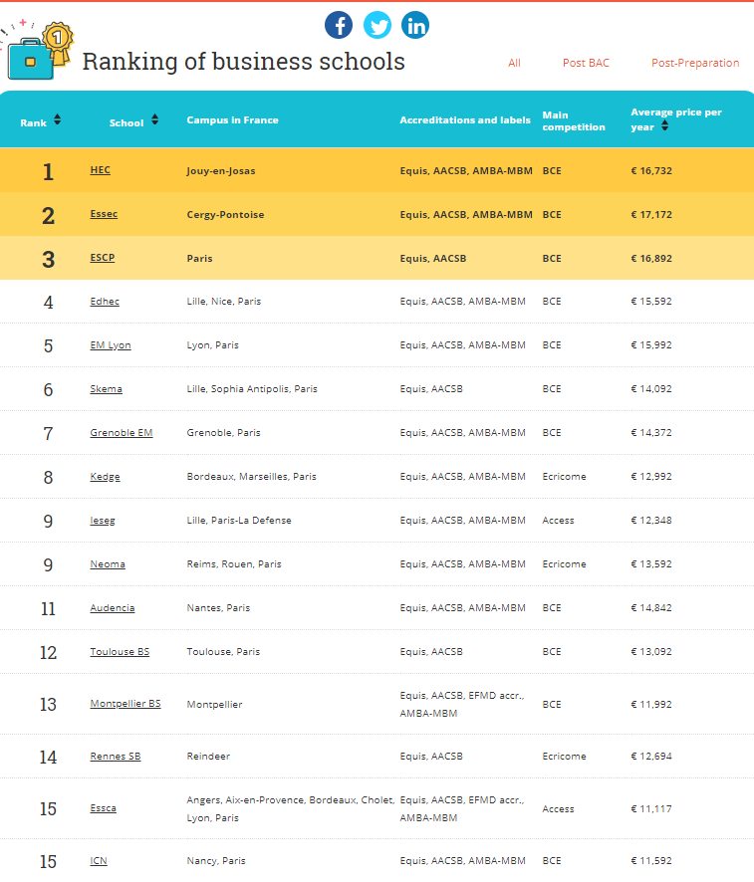Open the Ieseg school page
This screenshot has height=882, width=754.
[103, 521]
